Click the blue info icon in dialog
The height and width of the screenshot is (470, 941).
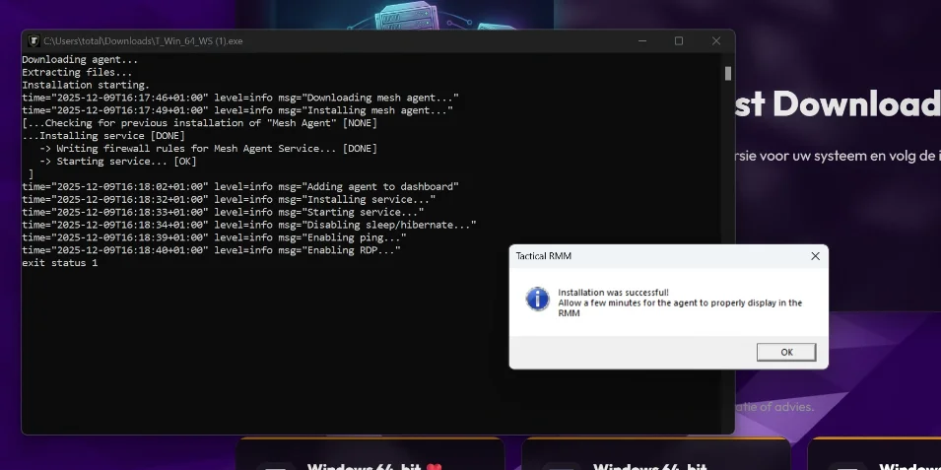point(538,299)
